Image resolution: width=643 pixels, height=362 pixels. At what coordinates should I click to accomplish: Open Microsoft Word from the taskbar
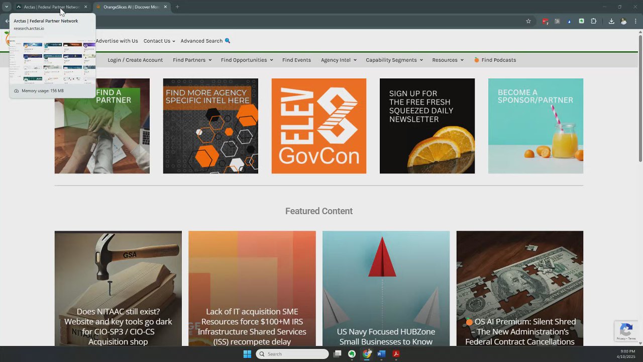[x=381, y=354]
